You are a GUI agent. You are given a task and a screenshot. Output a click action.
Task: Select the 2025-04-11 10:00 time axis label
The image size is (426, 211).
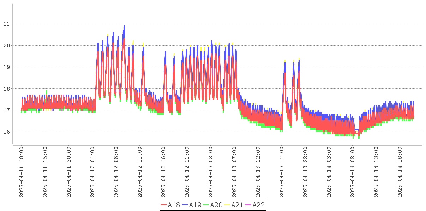click(22, 172)
